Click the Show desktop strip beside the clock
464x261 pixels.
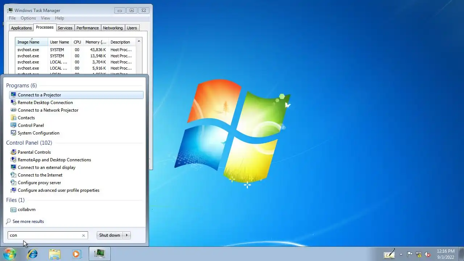point(461,254)
